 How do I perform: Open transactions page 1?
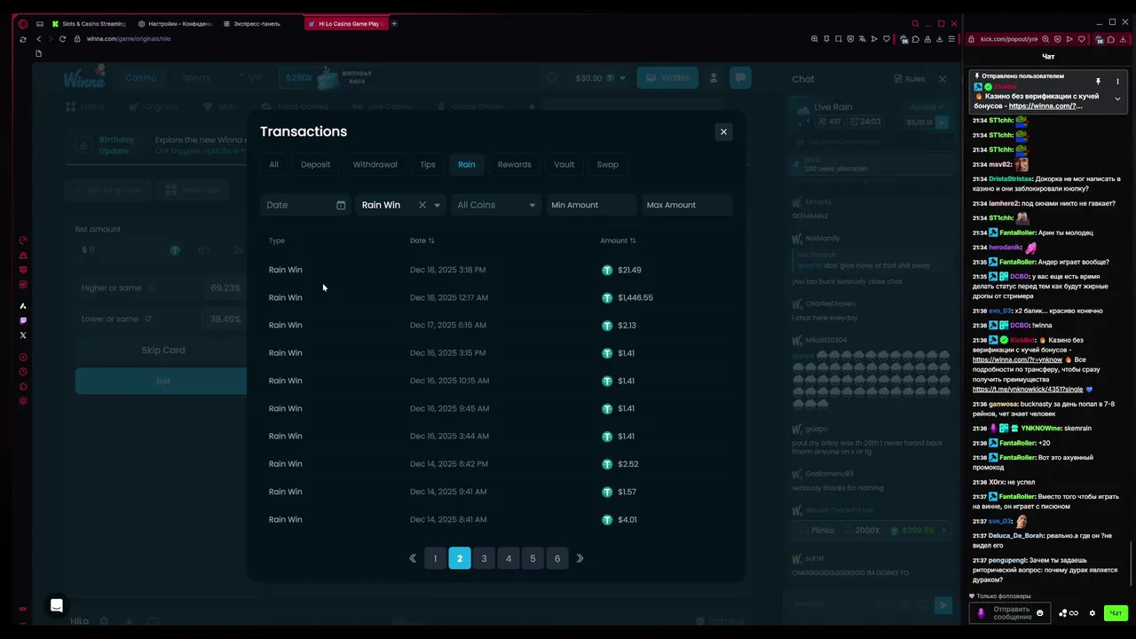[435, 558]
